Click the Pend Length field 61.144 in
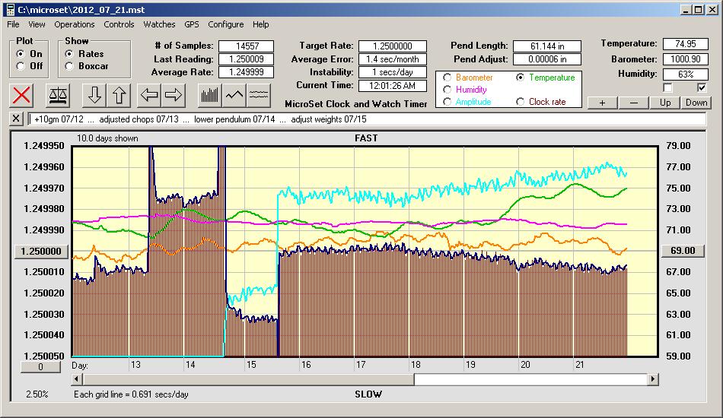Screen dimensions: 723x418 (547, 46)
